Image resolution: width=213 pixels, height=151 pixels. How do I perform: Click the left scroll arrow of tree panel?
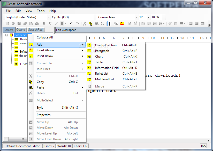(x=6, y=139)
